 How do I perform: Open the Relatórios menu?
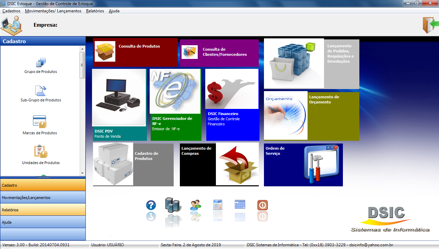tap(95, 11)
